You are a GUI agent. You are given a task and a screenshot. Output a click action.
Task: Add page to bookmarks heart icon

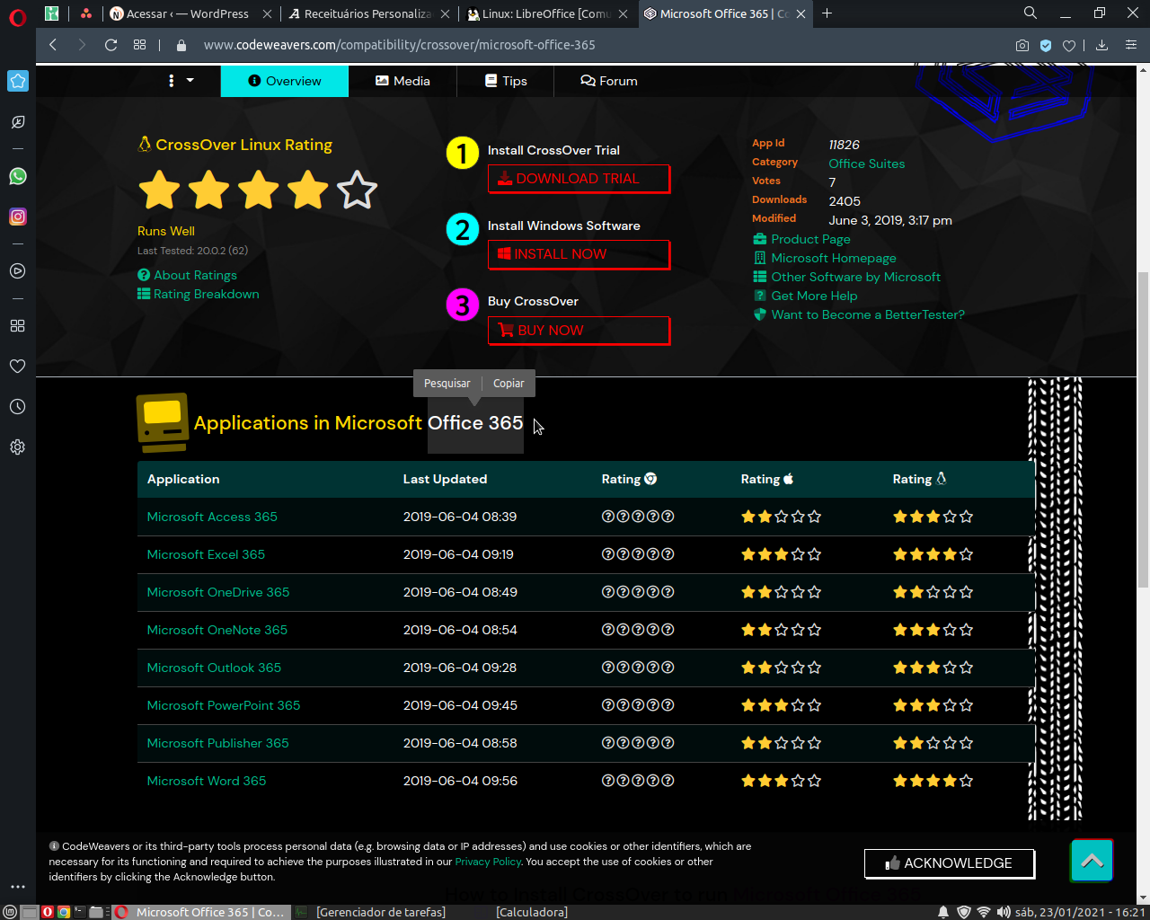point(1069,45)
